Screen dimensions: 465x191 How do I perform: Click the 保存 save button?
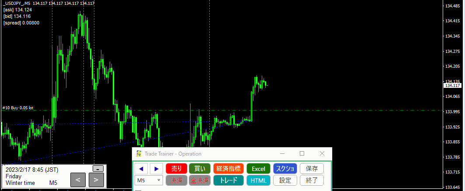pos(312,168)
